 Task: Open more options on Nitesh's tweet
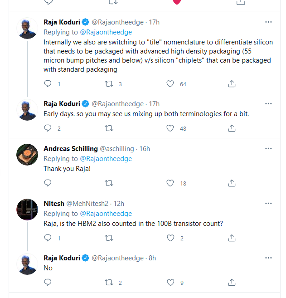tap(269, 203)
